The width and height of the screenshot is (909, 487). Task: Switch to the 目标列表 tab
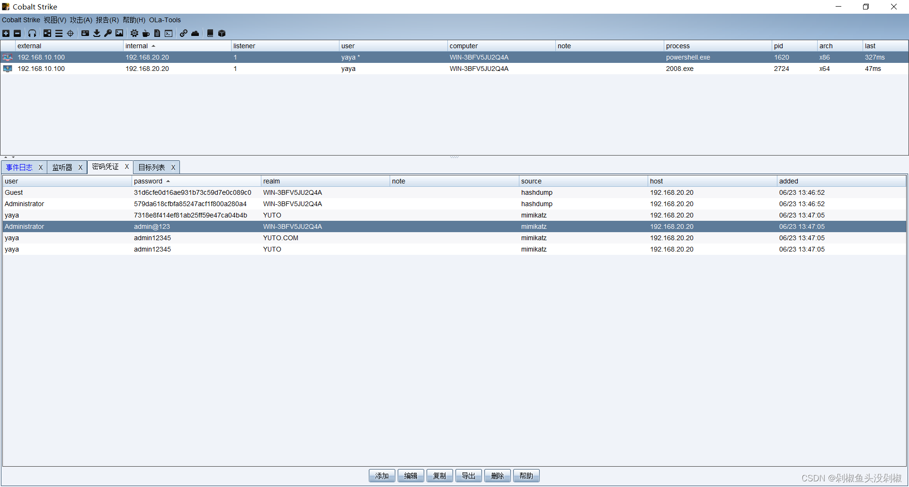151,167
